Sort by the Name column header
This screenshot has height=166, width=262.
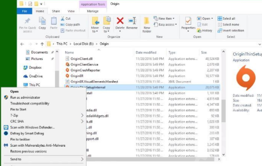70,52
